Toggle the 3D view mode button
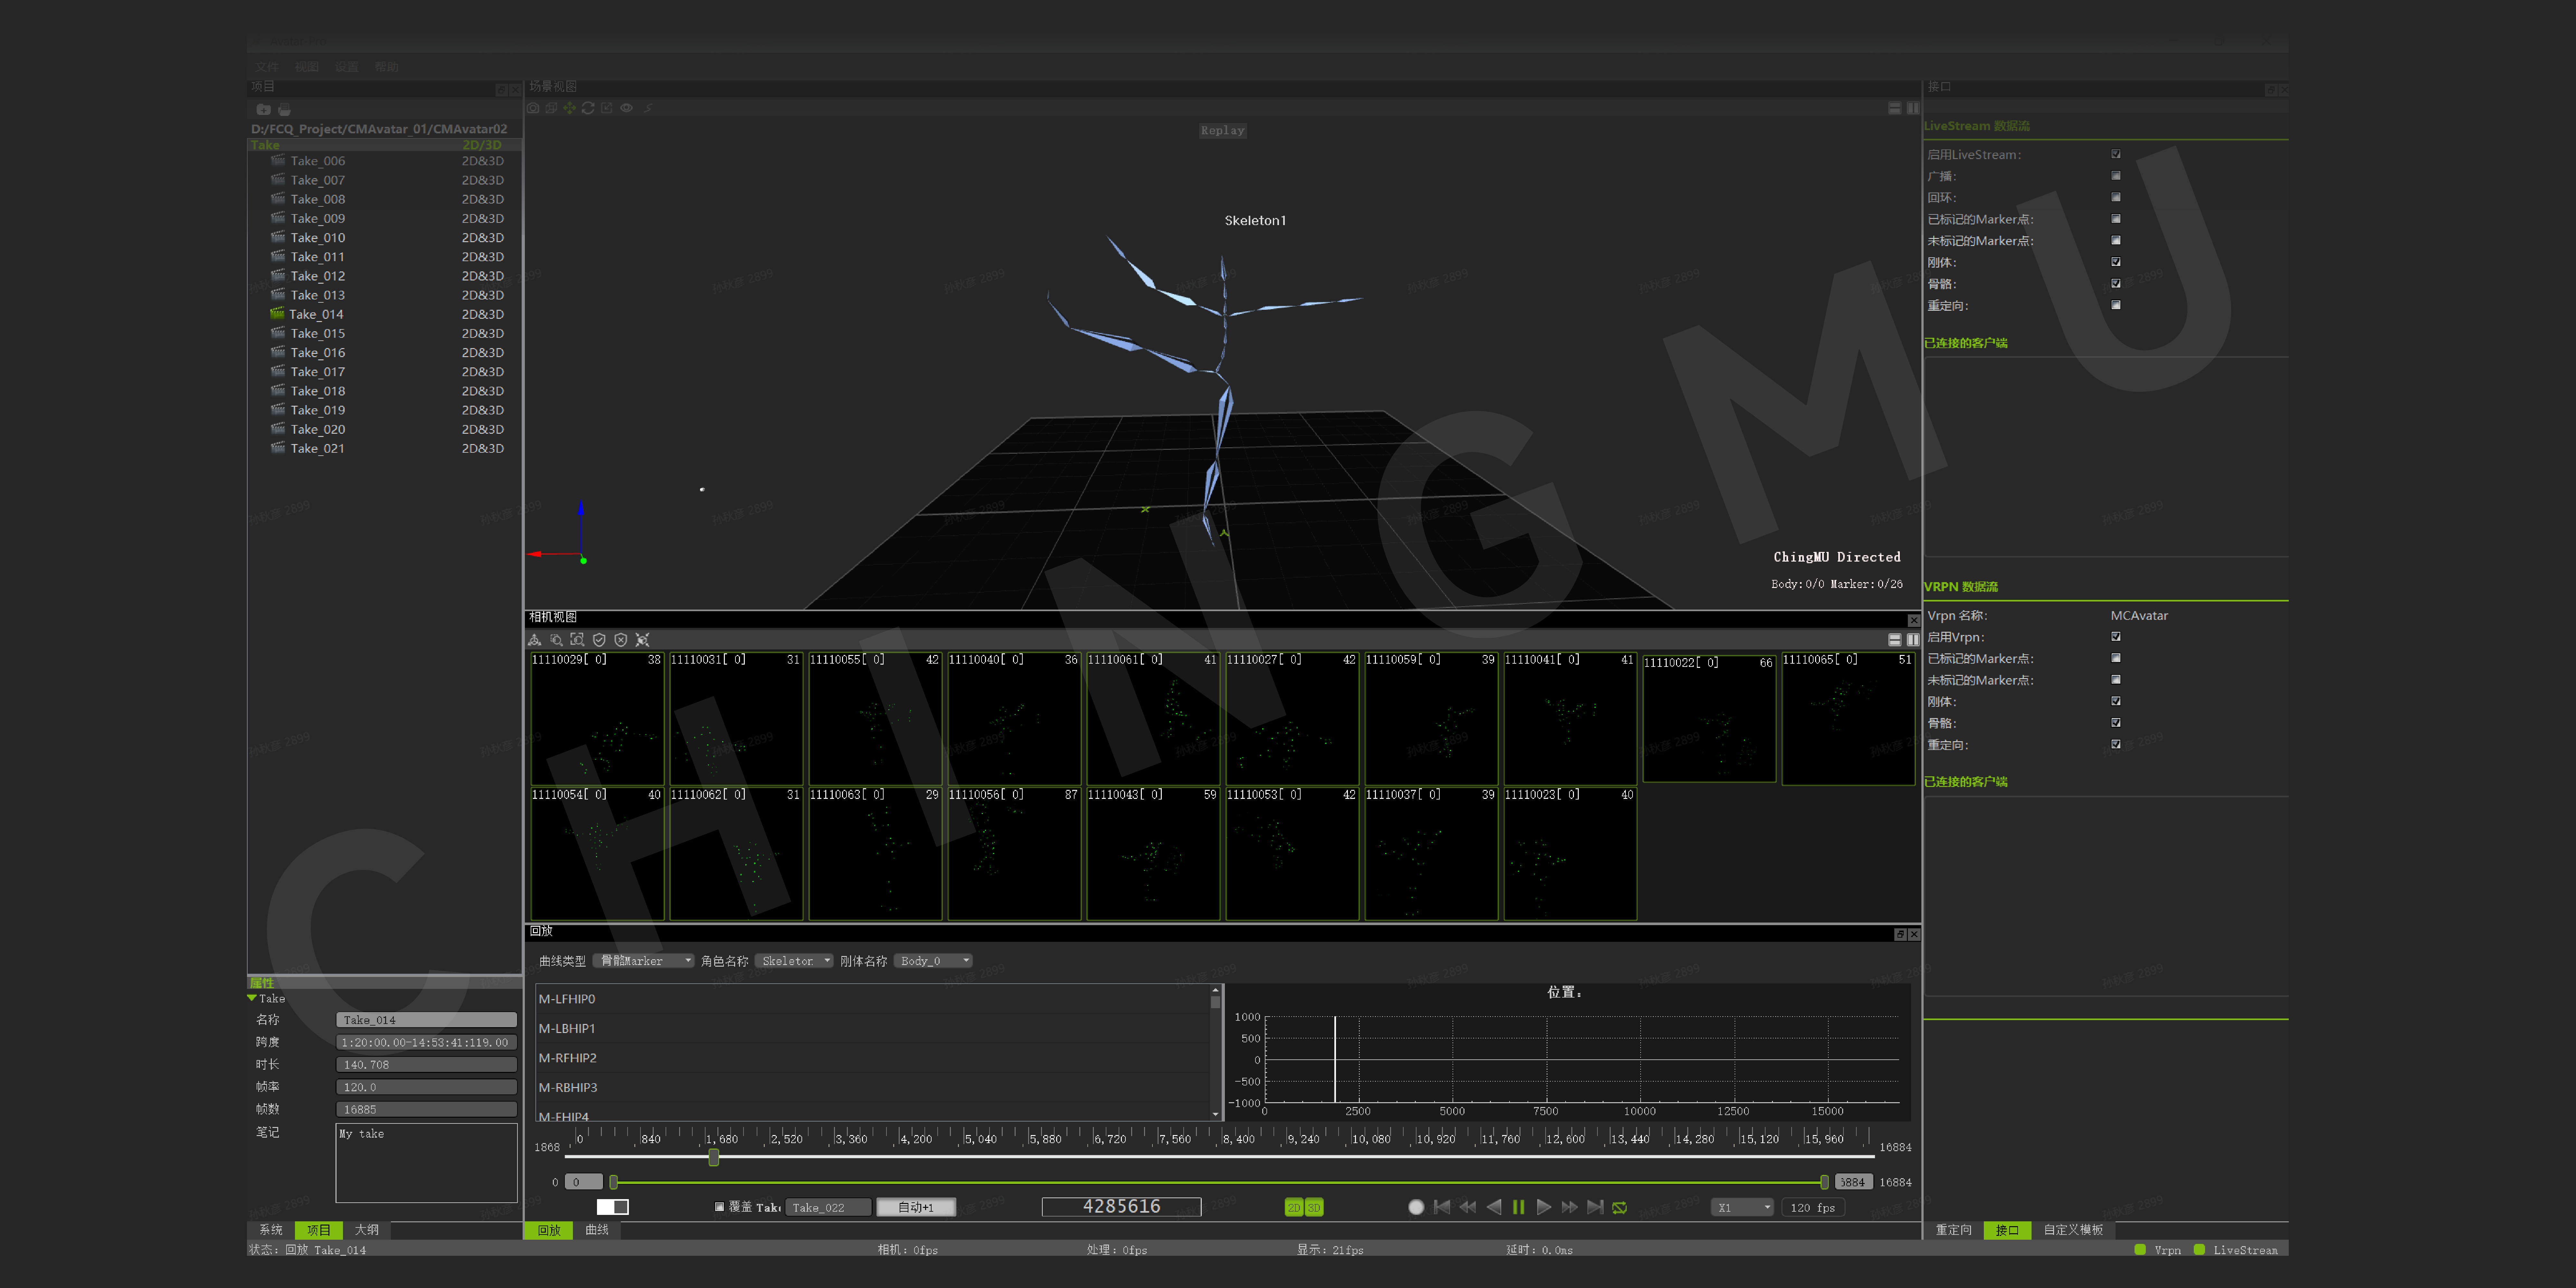Screen dimensions: 2576x1288 pyautogui.click(x=1314, y=1207)
